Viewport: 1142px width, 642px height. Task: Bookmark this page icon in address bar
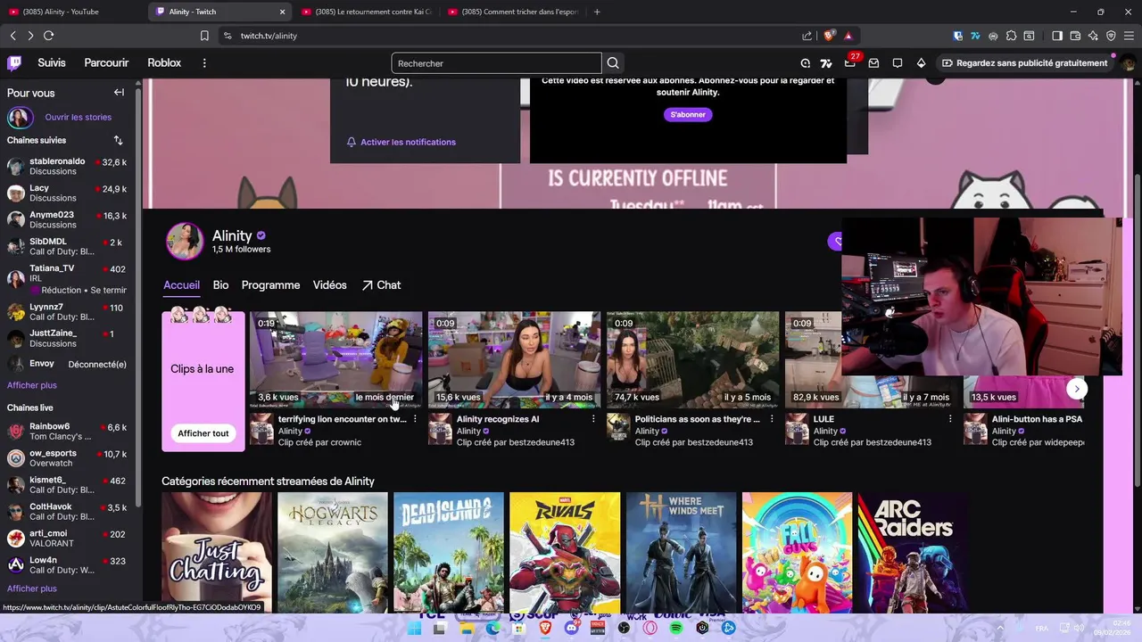click(x=204, y=36)
